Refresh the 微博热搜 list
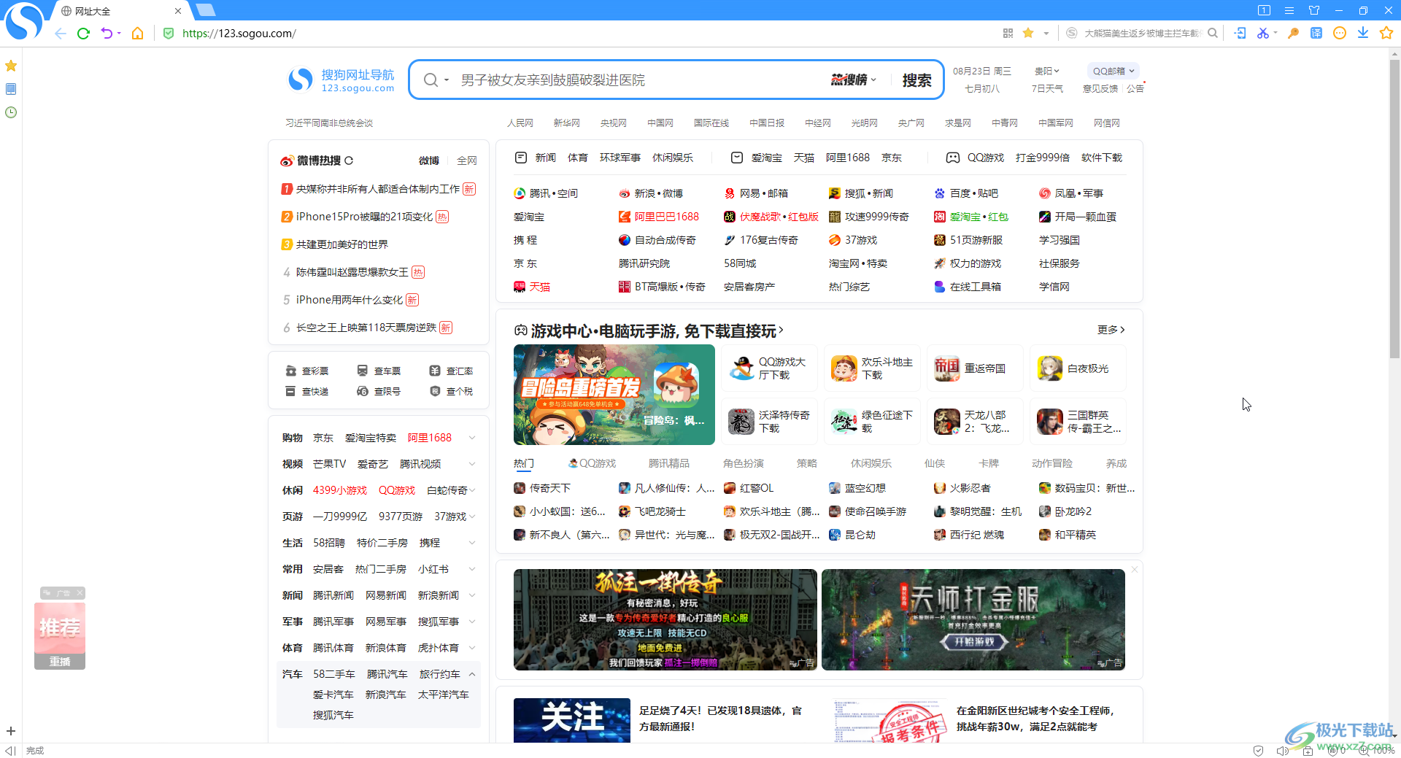The image size is (1401, 758). point(349,161)
